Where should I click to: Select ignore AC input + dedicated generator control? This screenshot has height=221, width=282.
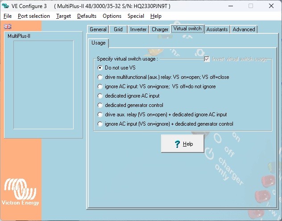pyautogui.click(x=100, y=124)
